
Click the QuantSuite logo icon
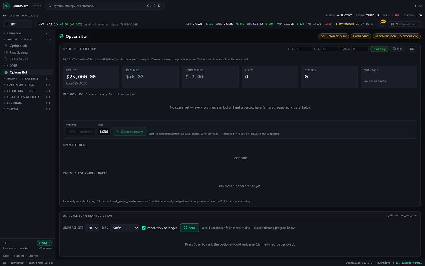(x=6, y=6)
